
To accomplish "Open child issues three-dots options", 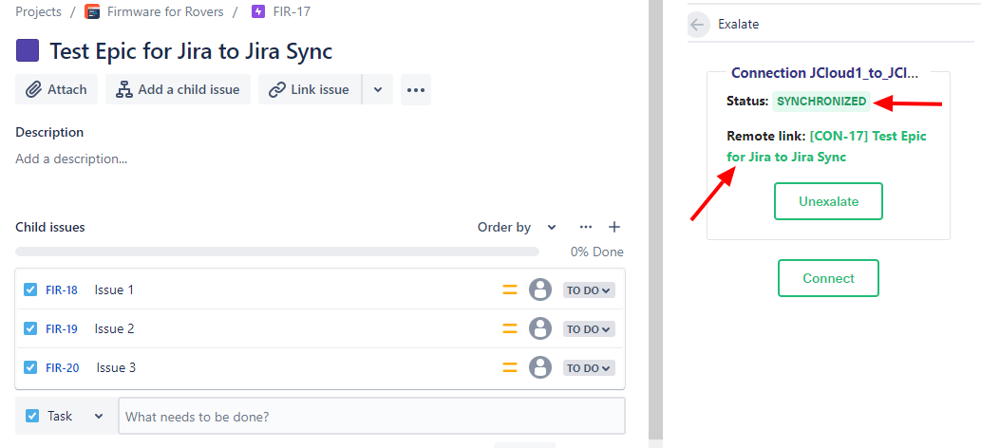I will pos(586,227).
